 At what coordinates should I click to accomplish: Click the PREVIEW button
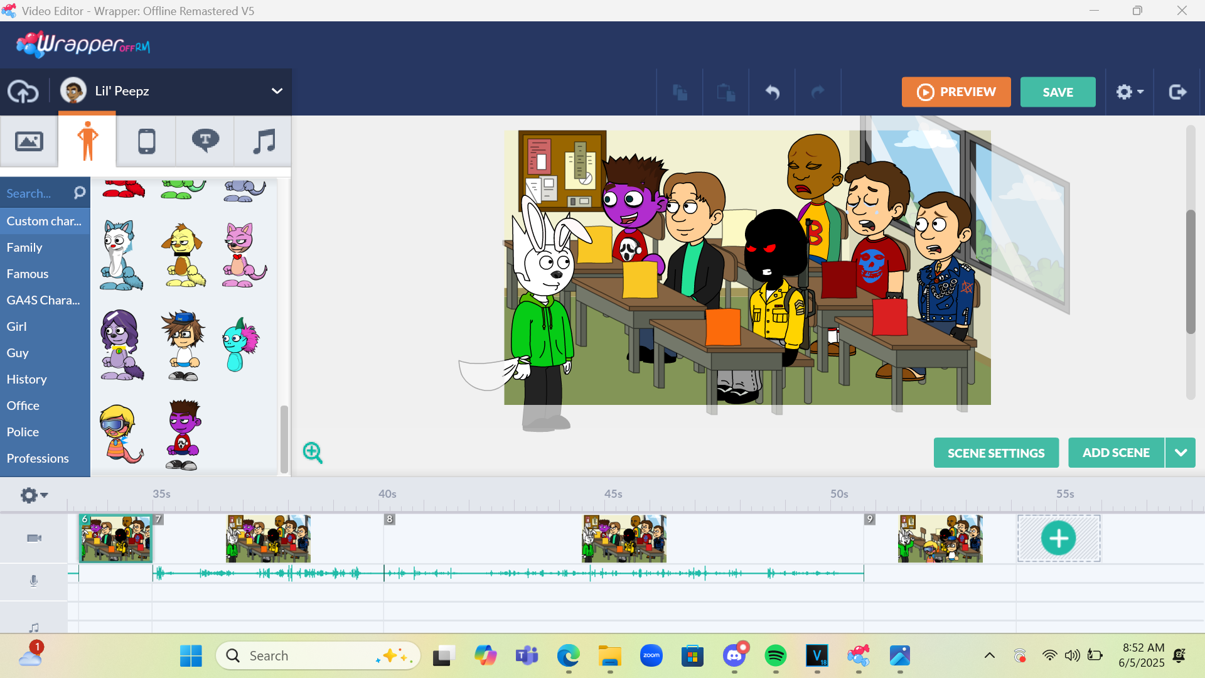point(956,92)
